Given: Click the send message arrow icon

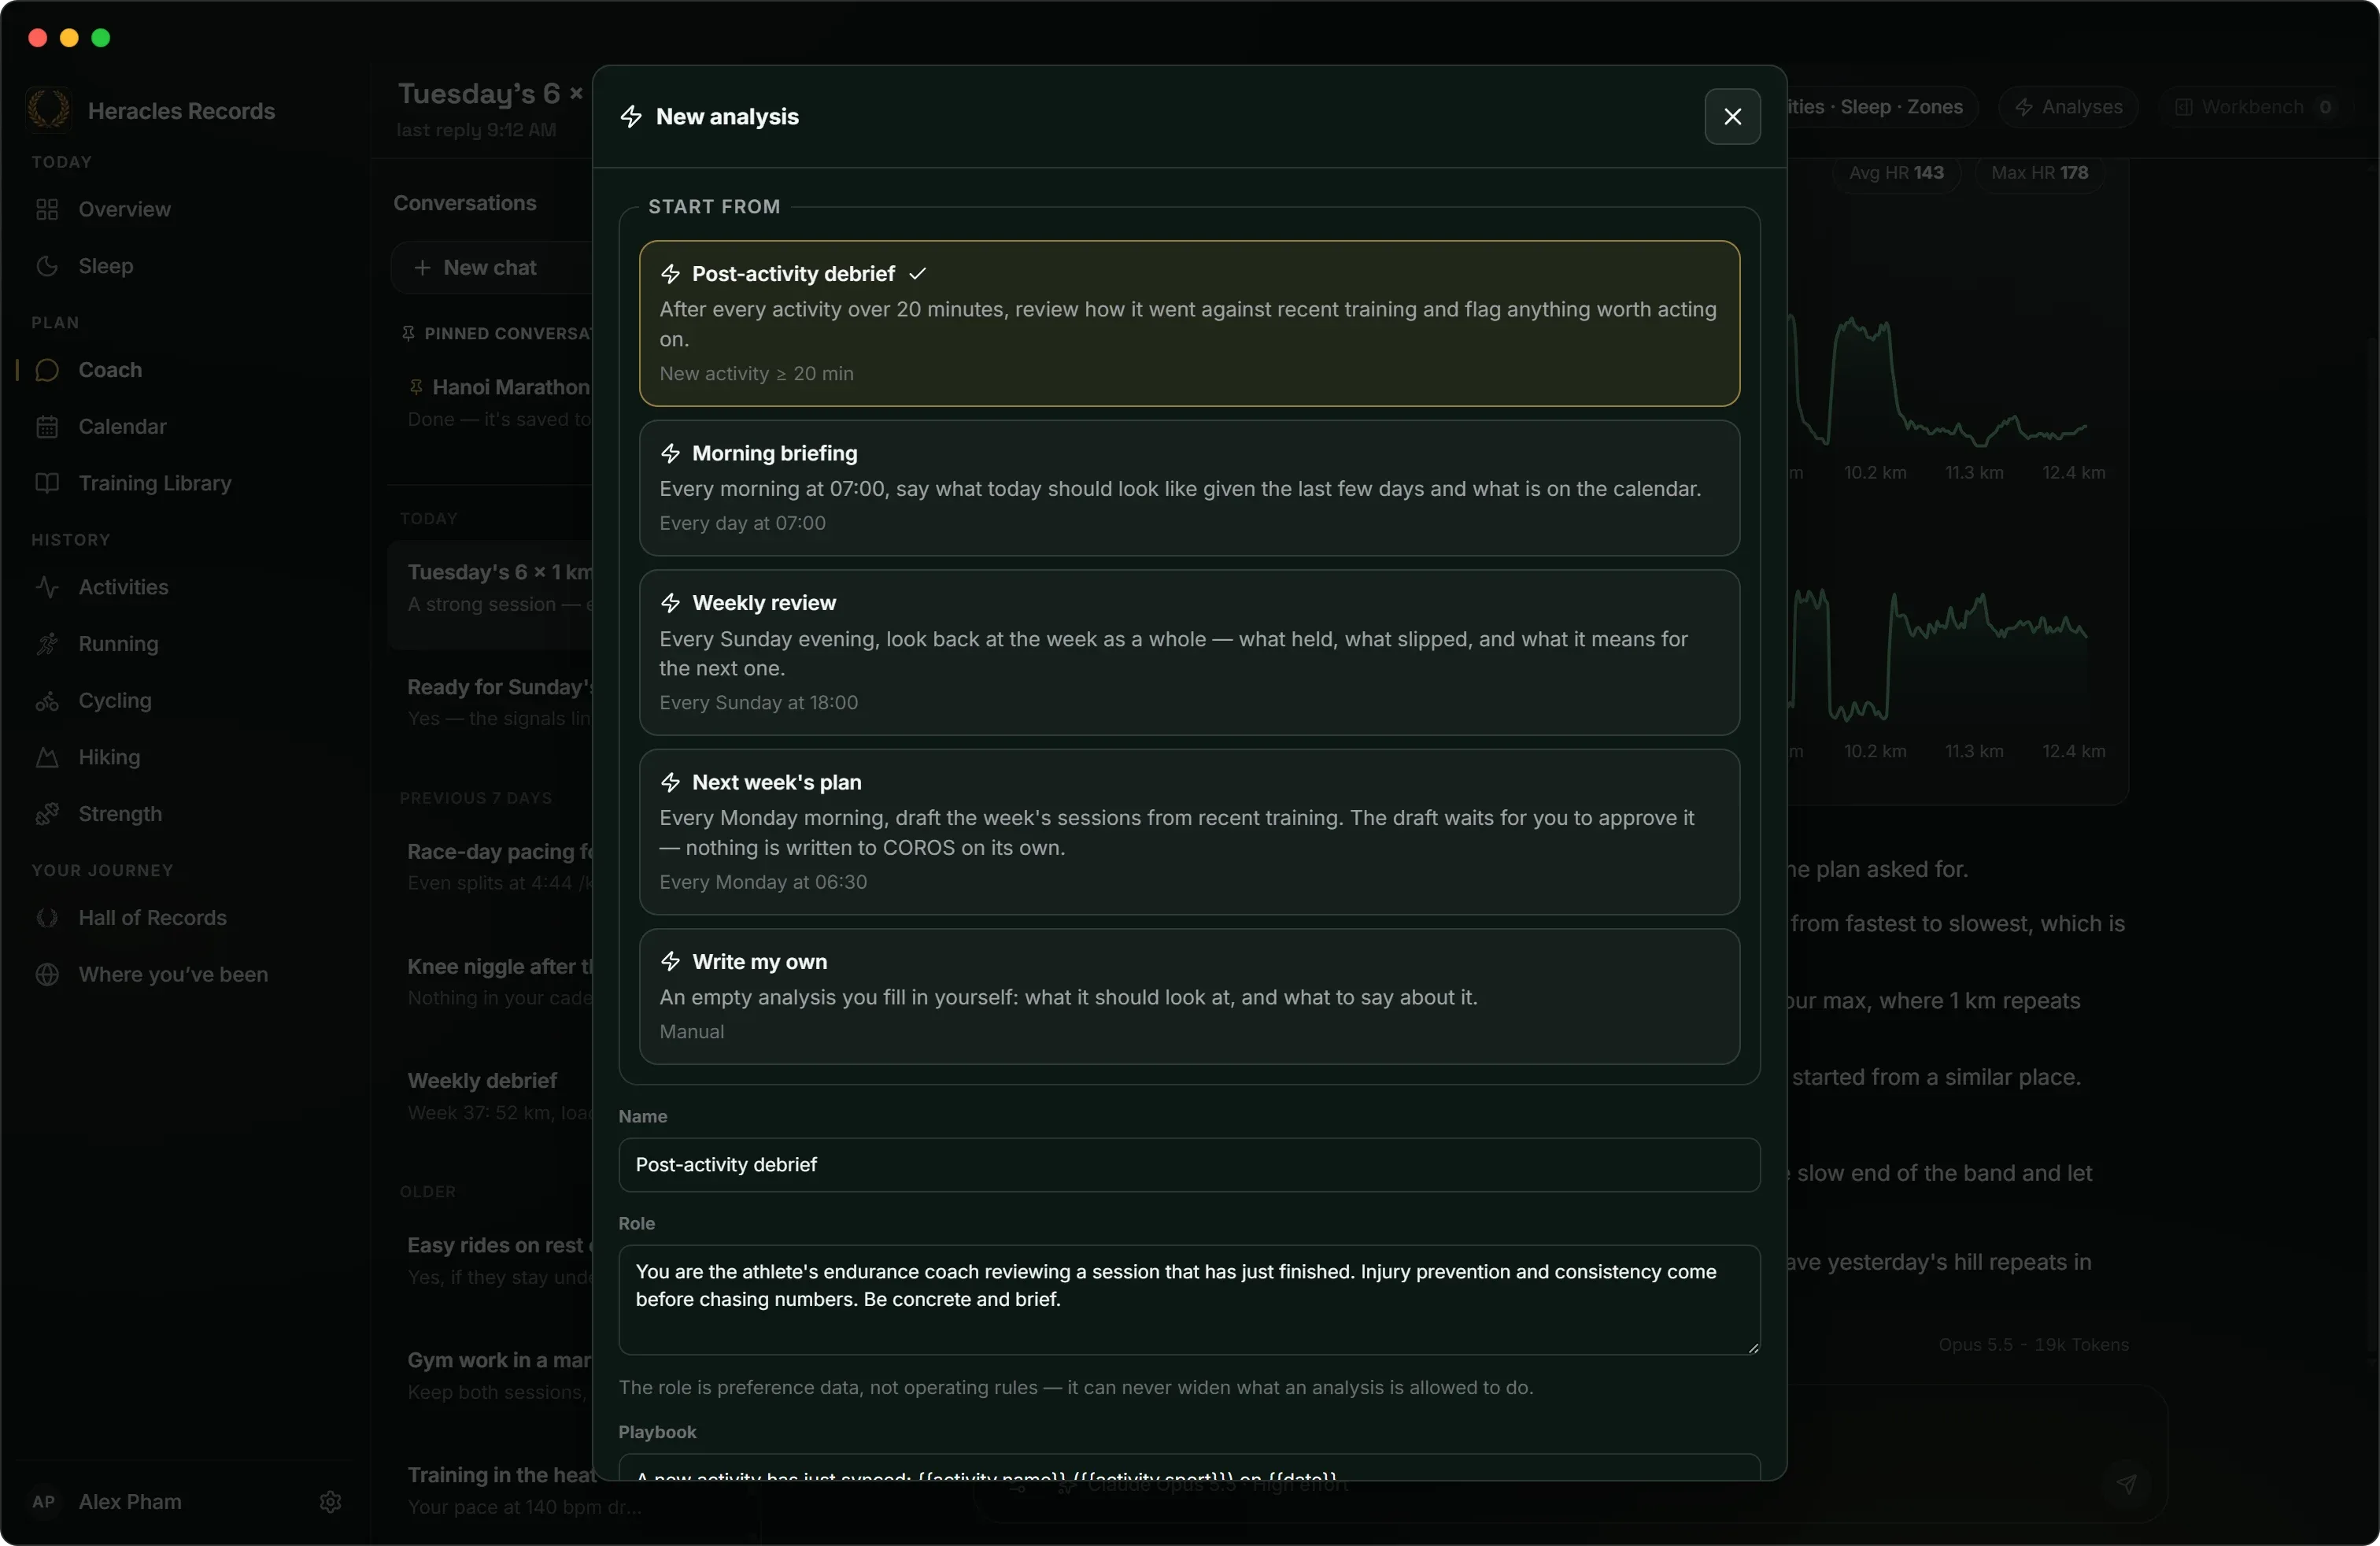Looking at the screenshot, I should (2126, 1484).
